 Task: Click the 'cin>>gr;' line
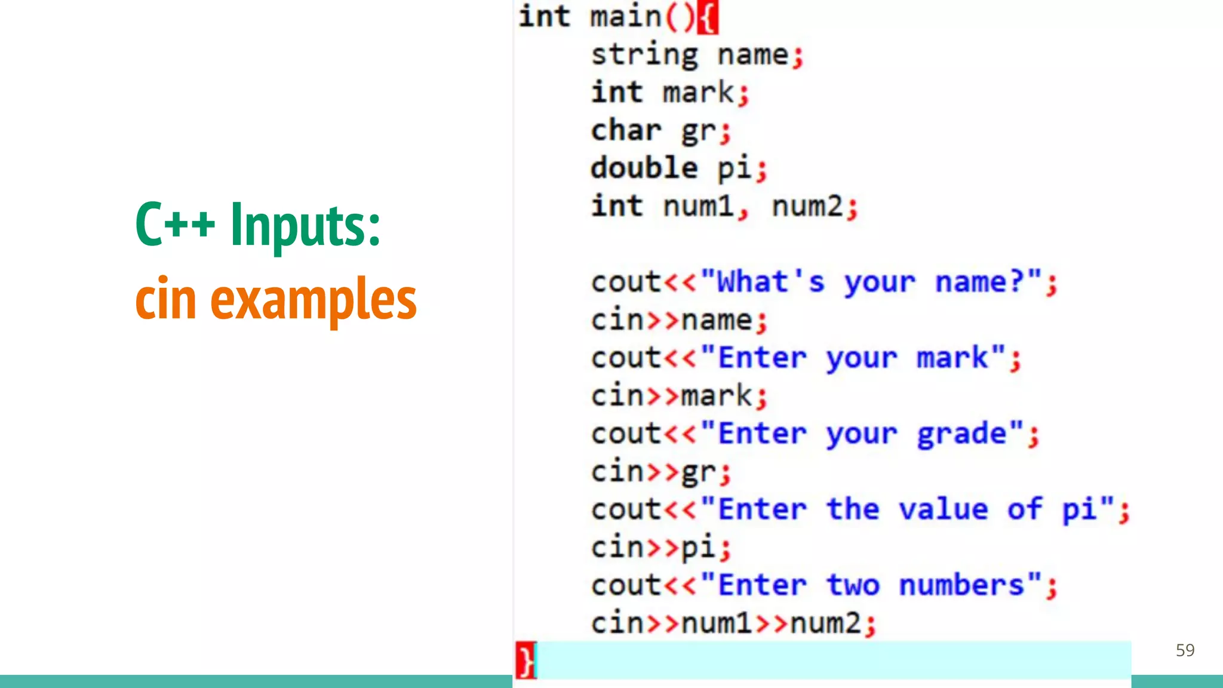tap(661, 472)
